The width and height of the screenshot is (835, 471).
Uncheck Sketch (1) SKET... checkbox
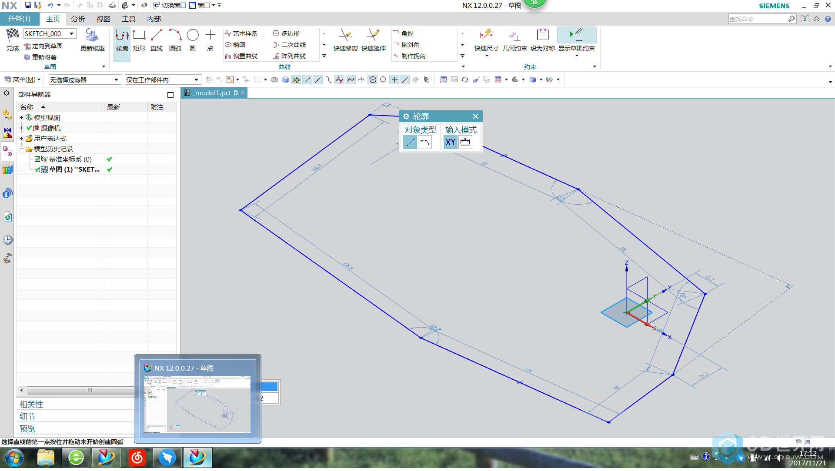37,169
